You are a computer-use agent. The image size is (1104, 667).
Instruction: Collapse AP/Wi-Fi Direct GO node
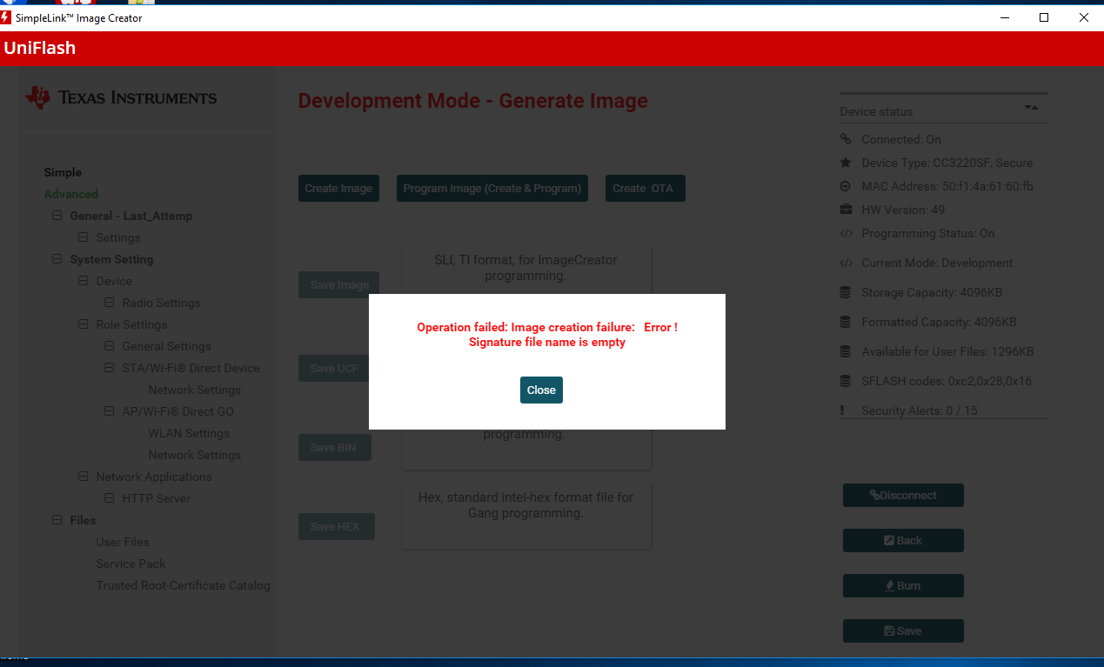tap(109, 411)
